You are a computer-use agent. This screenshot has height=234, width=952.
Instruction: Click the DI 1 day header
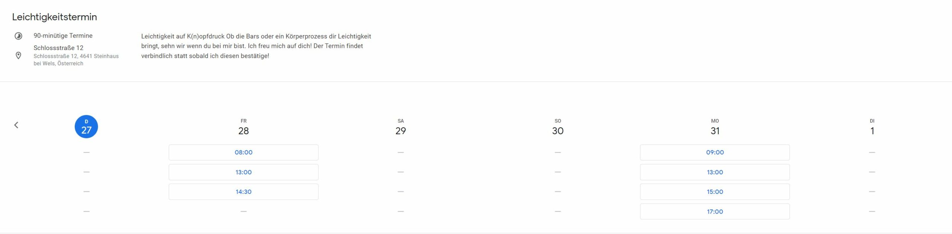click(x=872, y=127)
